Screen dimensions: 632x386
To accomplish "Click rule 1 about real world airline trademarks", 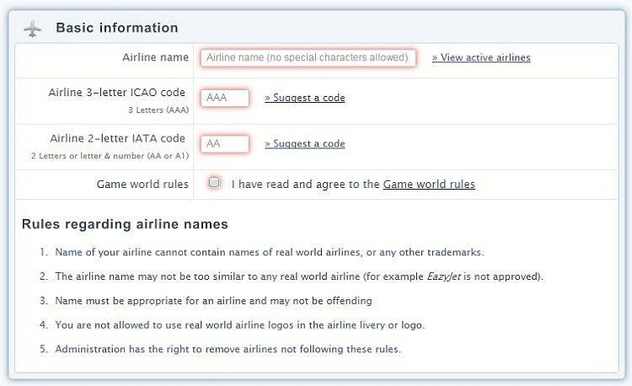I will [270, 252].
